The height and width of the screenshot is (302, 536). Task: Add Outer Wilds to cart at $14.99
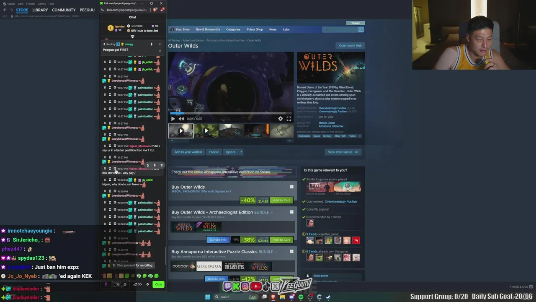(281, 200)
